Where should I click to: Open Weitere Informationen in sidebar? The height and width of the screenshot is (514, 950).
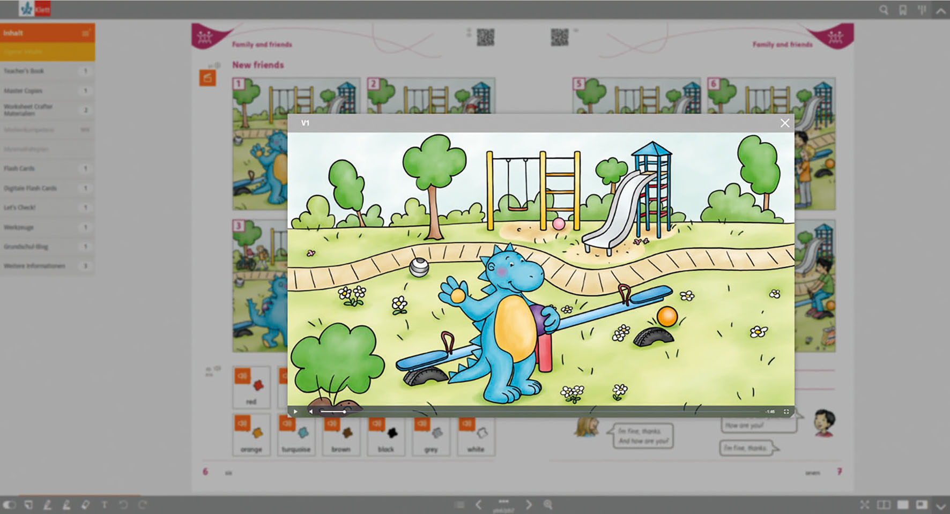pos(48,266)
